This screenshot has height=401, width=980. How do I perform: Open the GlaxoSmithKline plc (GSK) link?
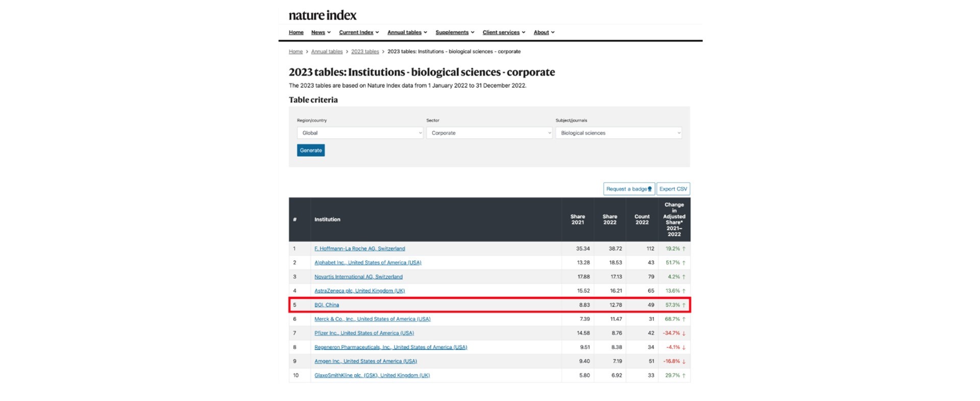(372, 375)
